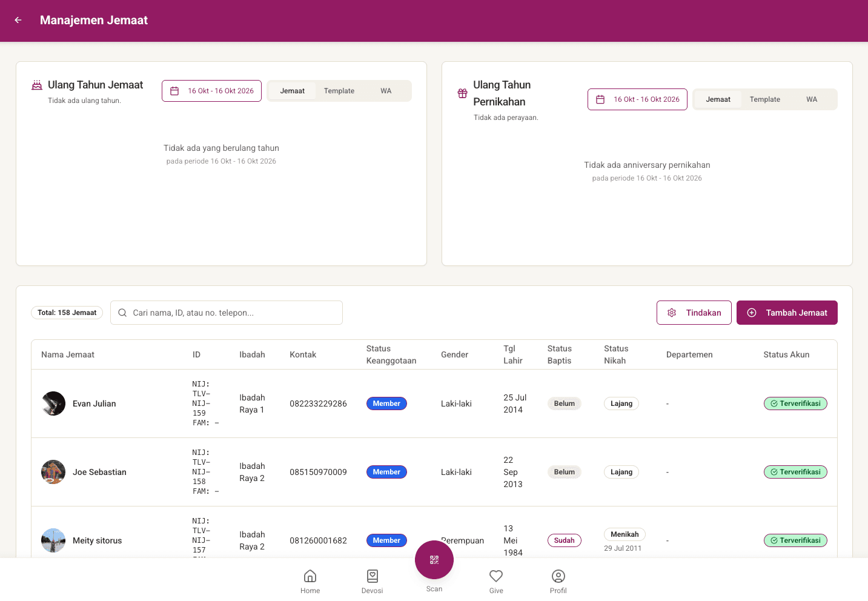Click Evan Julian's Terverifikasi badge
The width and height of the screenshot is (868, 601).
795,403
